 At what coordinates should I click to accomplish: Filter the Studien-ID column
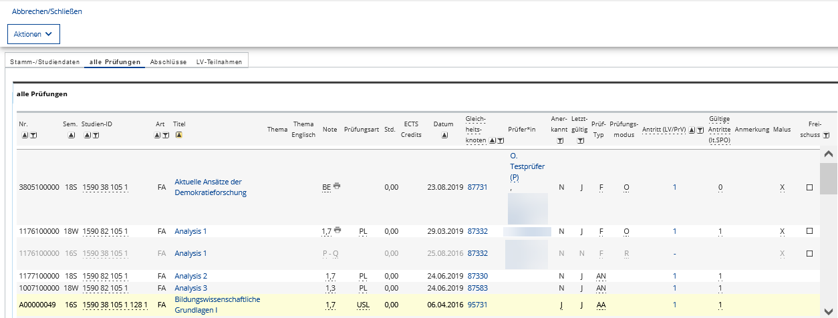96,135
